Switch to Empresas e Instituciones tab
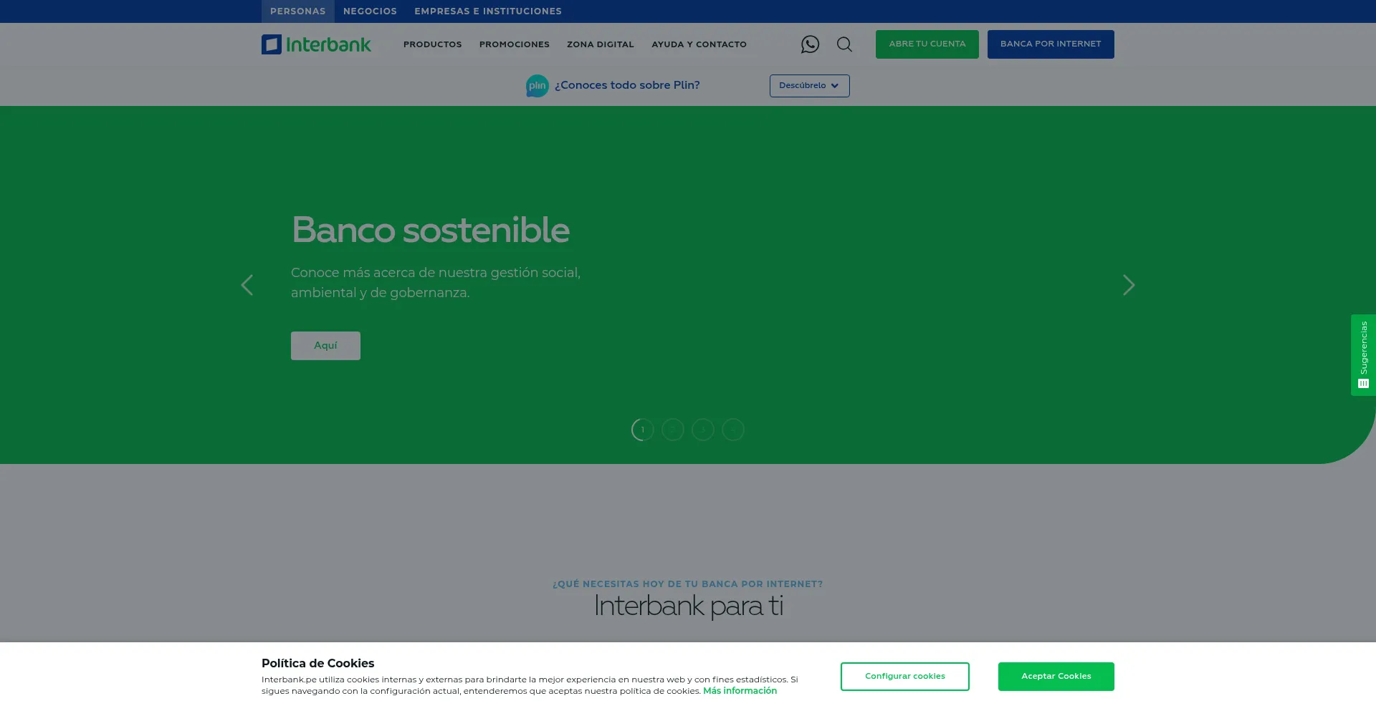Viewport: 1376px width, 711px height. 488,11
